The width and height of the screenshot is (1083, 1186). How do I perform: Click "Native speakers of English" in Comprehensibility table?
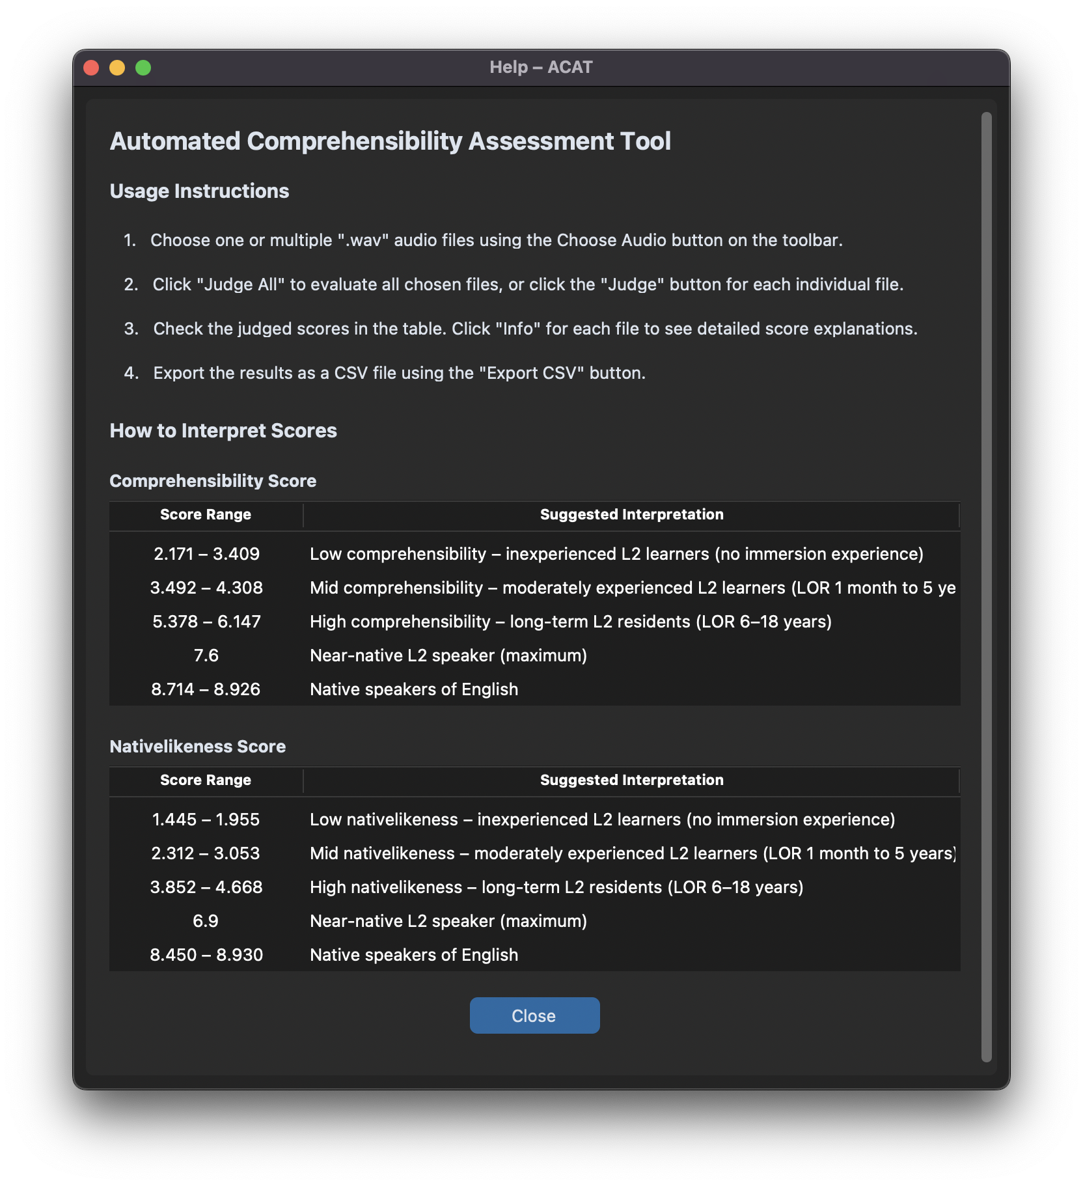coord(414,689)
